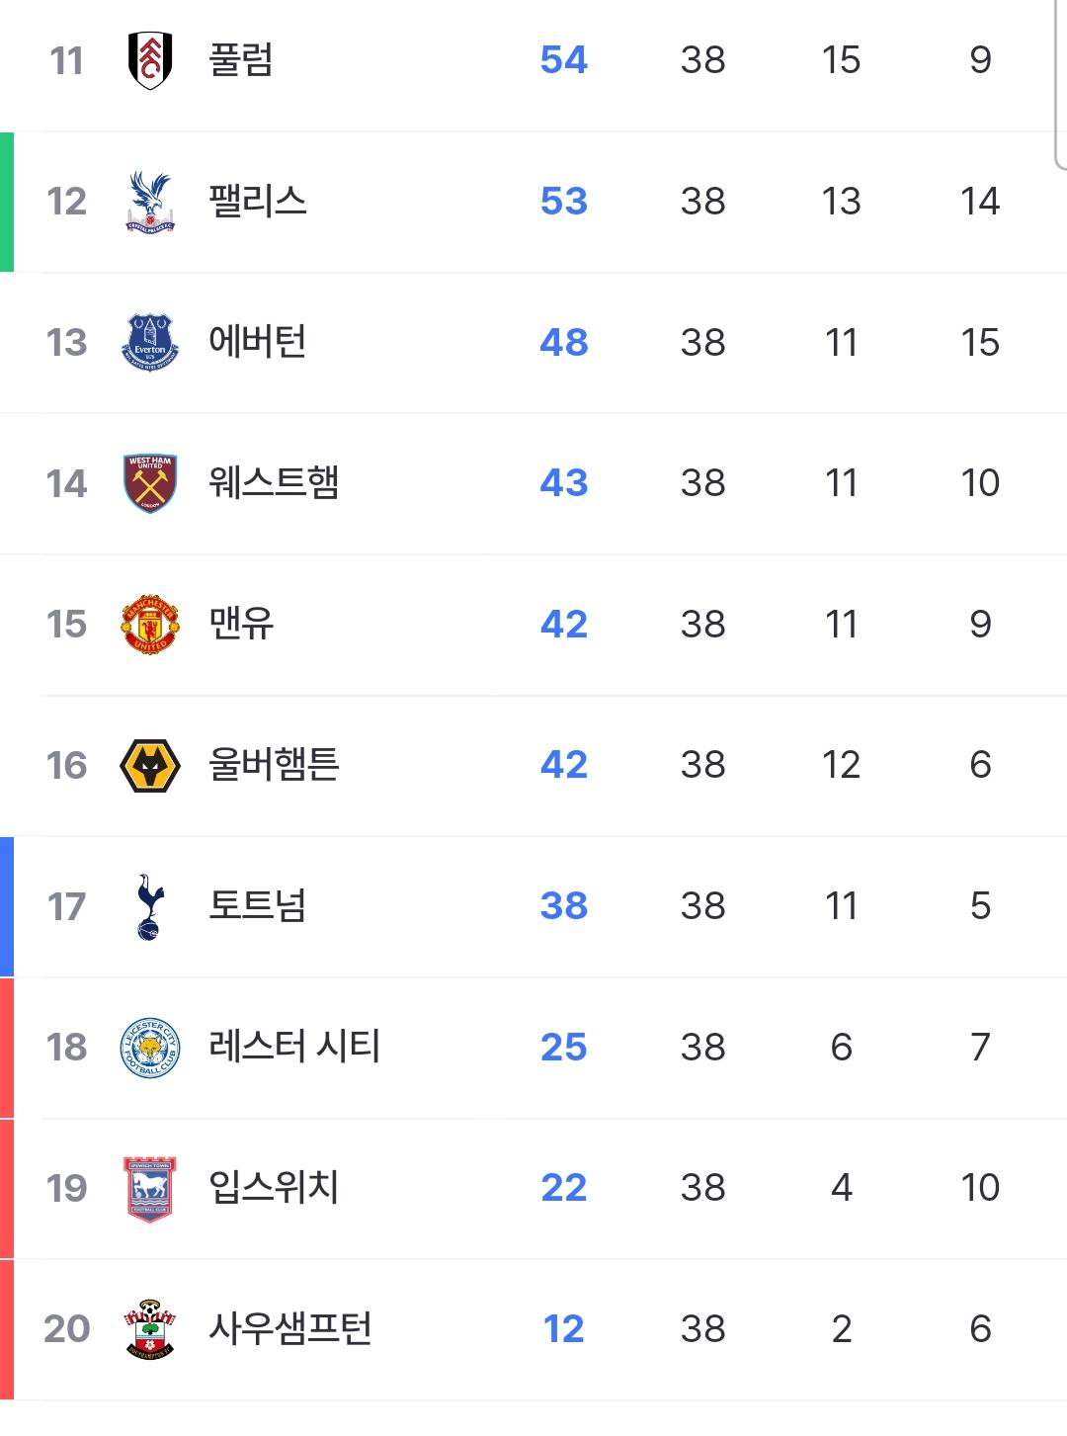
Task: Select the West Ham hammers crest
Action: click(x=150, y=483)
